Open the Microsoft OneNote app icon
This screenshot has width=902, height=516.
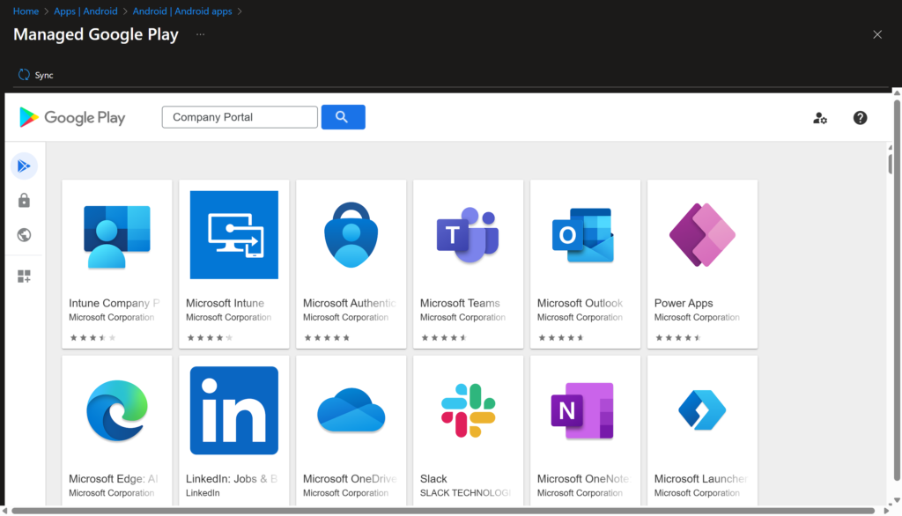coord(582,410)
